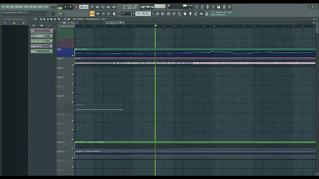Open the TOOLS menu
This screenshot has width=319, height=179.
[x=41, y=7]
